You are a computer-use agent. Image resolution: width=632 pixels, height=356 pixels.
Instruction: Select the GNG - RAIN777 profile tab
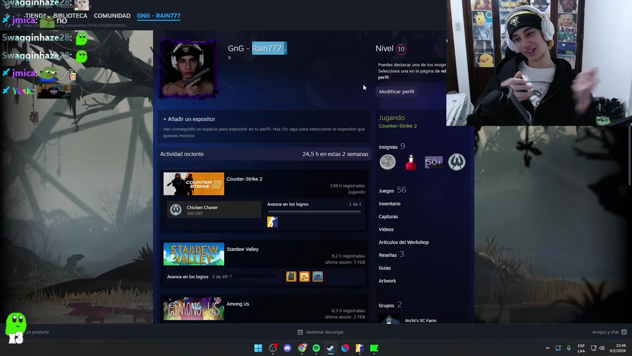[x=158, y=16]
